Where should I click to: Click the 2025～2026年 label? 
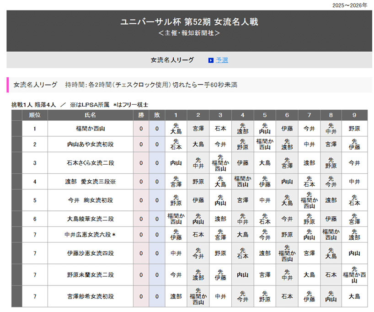click(x=350, y=5)
